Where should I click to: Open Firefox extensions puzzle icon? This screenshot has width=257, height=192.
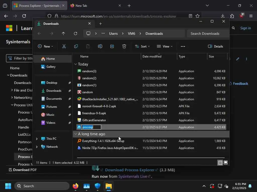tap(232, 16)
